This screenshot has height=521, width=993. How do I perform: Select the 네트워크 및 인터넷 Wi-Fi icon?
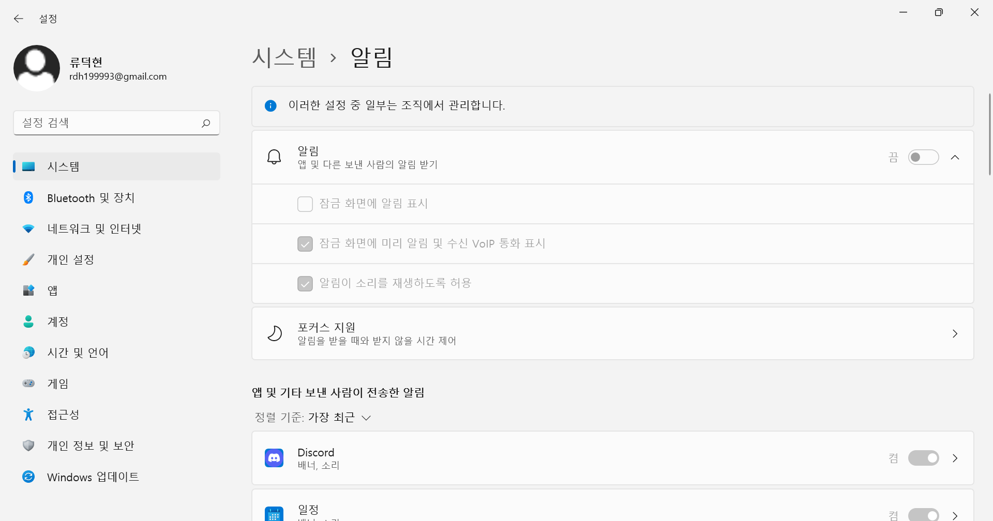28,228
